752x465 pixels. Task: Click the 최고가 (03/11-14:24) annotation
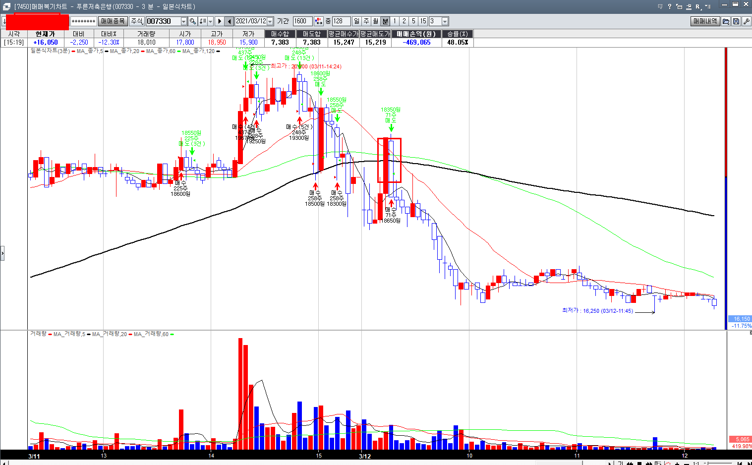306,66
